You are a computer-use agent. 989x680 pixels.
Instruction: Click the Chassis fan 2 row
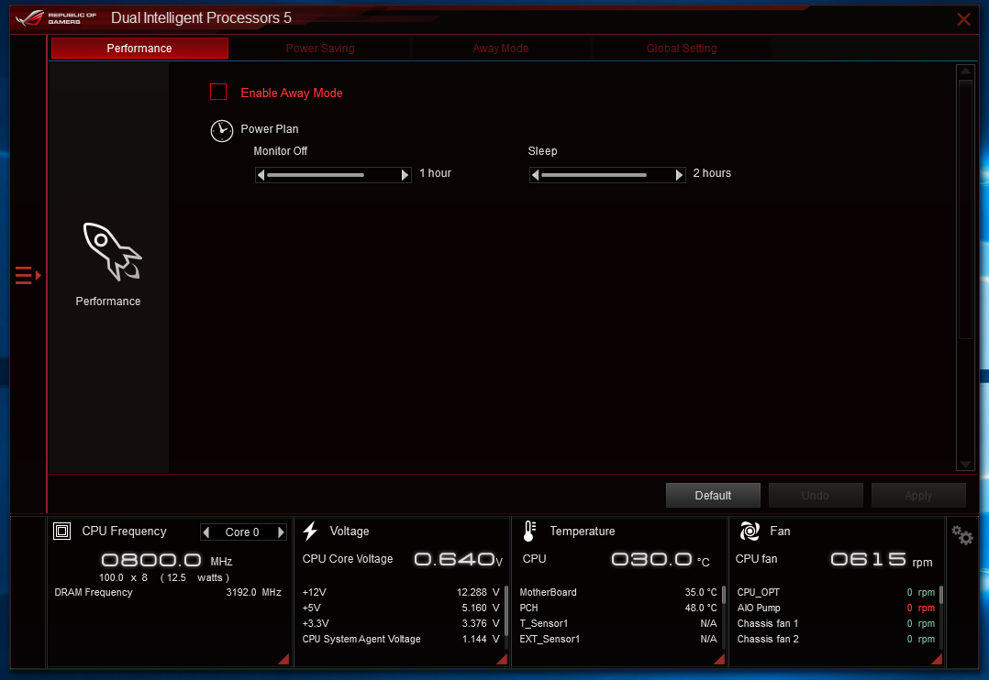tap(836, 639)
